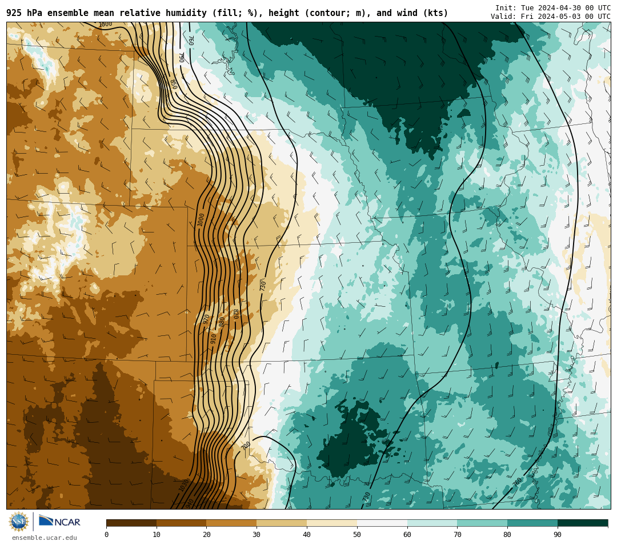Select the 70–80% light teal colorbar swatch
Viewport: 617px width, 545px height.
(x=482, y=523)
